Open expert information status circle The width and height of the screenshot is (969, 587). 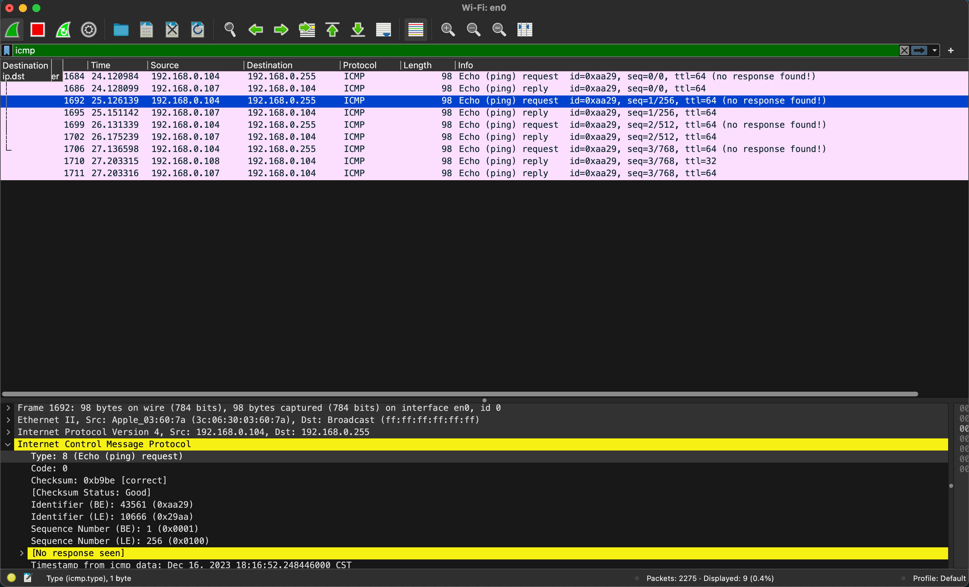11,578
